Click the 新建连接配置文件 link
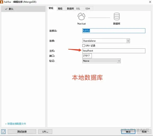The width and height of the screenshot is (153, 136). pyautogui.click(x=16, y=124)
